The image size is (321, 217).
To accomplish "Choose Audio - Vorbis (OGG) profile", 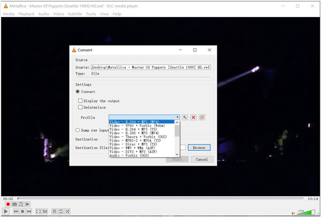I will pyautogui.click(x=142, y=155).
